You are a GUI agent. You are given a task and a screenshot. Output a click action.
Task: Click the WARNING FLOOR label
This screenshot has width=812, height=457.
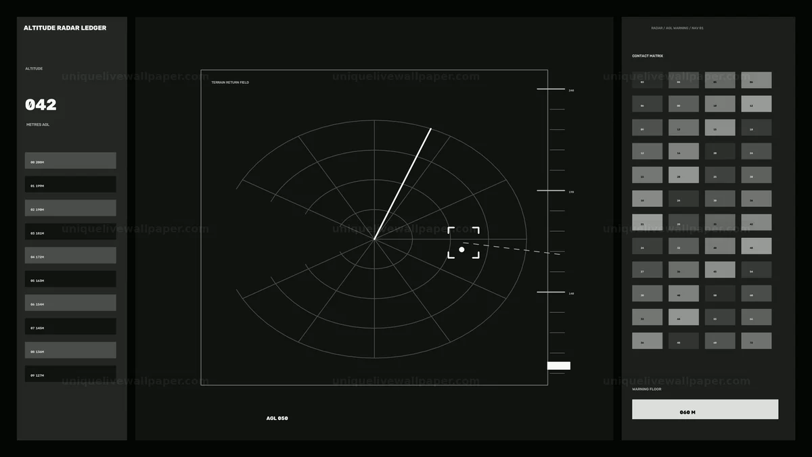pos(647,389)
